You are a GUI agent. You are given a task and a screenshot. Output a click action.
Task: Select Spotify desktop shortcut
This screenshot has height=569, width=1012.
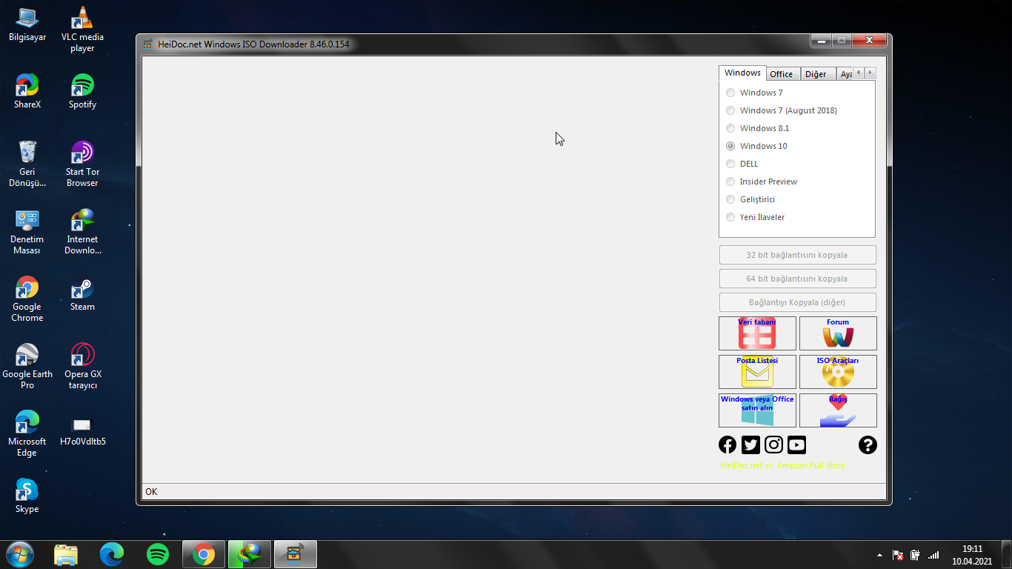coord(82,92)
